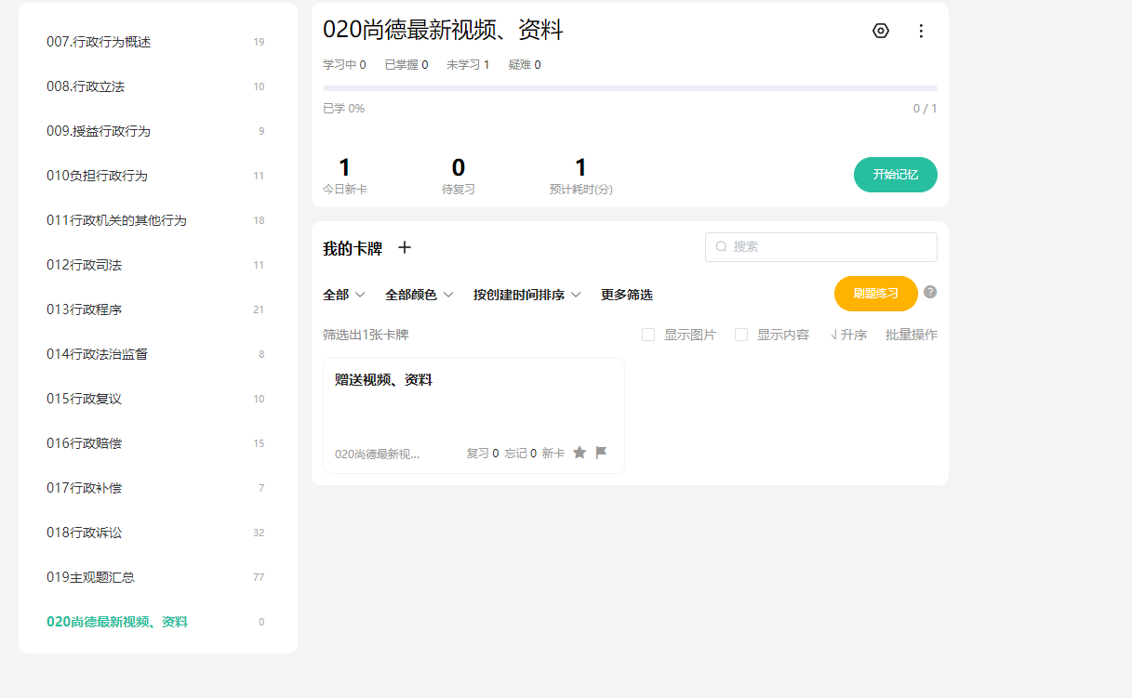
Task: Click the 未学习 1 status label
Action: click(468, 65)
